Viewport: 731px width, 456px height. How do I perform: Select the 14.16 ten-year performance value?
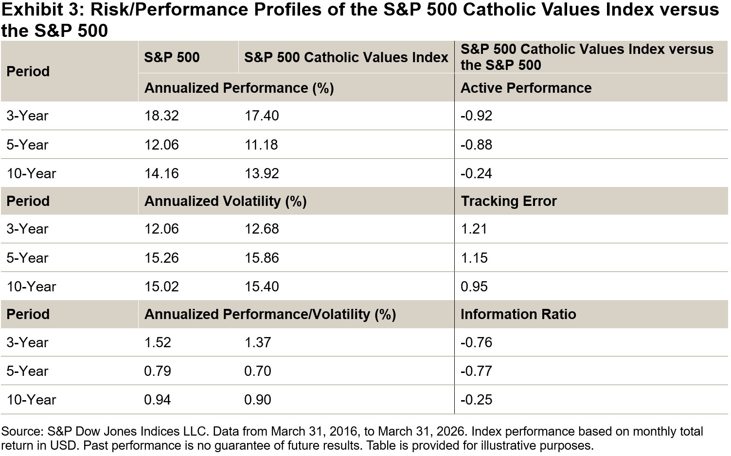161,173
